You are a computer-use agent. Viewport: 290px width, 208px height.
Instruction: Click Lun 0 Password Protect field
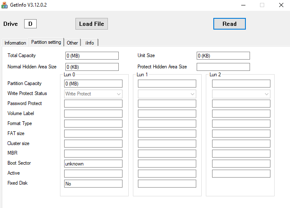click(x=93, y=104)
